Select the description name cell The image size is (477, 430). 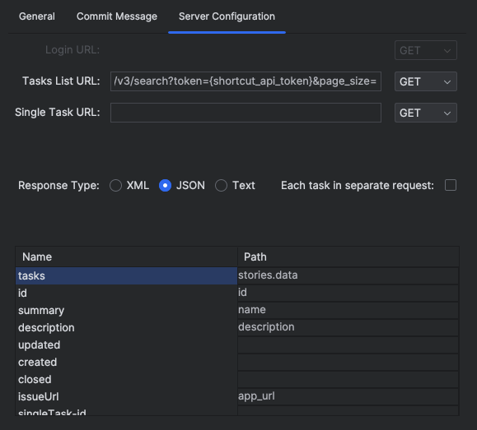pyautogui.click(x=127, y=328)
